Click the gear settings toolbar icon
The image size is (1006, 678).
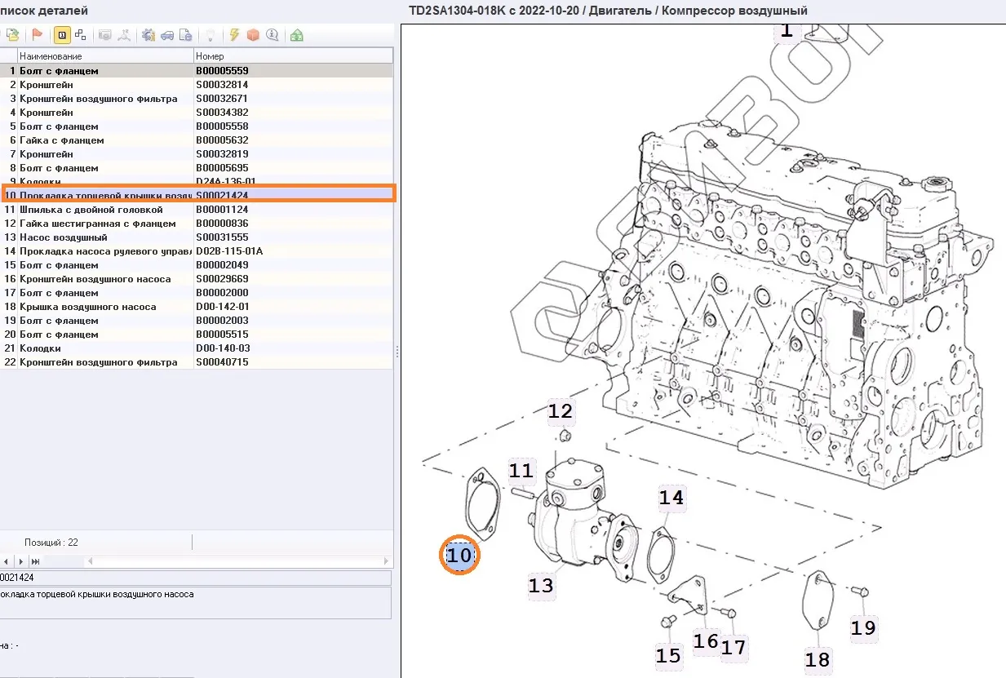click(148, 35)
